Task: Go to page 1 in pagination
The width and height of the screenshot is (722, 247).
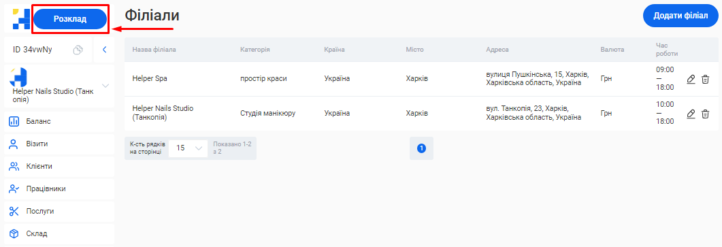Action: tap(421, 148)
